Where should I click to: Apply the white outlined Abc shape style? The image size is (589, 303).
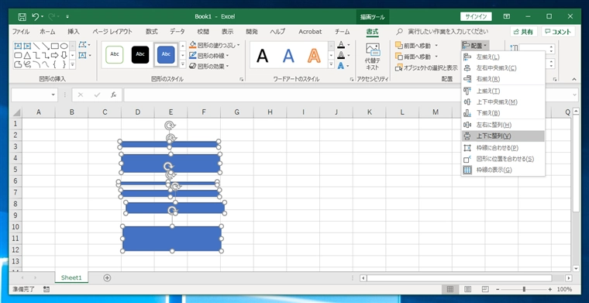pyautogui.click(x=115, y=54)
